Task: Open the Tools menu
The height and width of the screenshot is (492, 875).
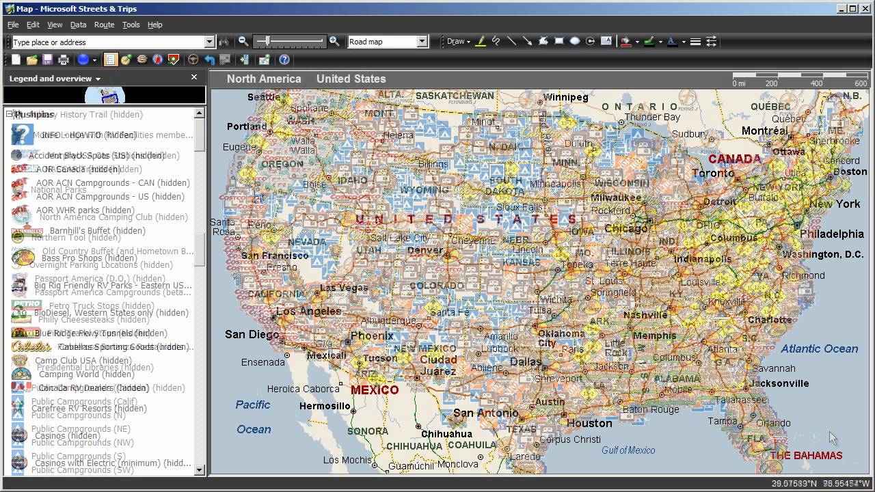Action: pyautogui.click(x=131, y=25)
